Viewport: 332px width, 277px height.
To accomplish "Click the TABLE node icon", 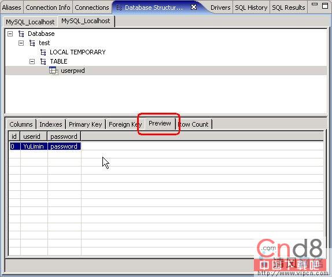I will [43, 62].
